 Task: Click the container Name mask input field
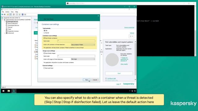click(x=76, y=41)
